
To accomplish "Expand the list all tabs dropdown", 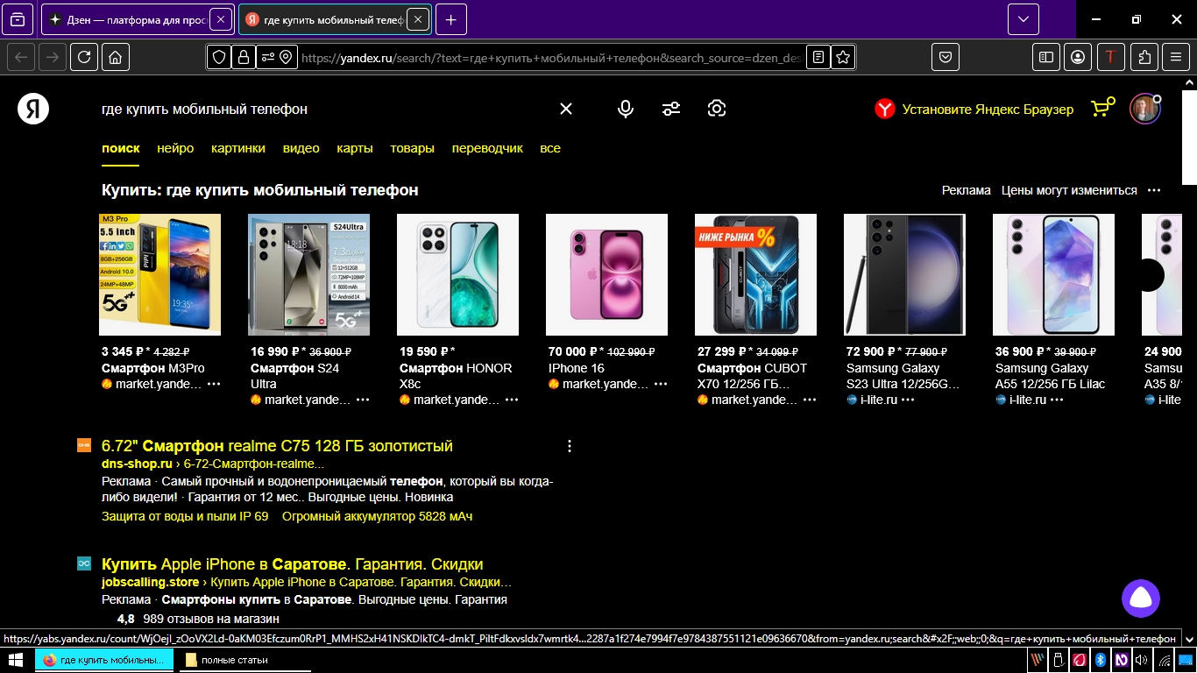I will (x=1023, y=19).
